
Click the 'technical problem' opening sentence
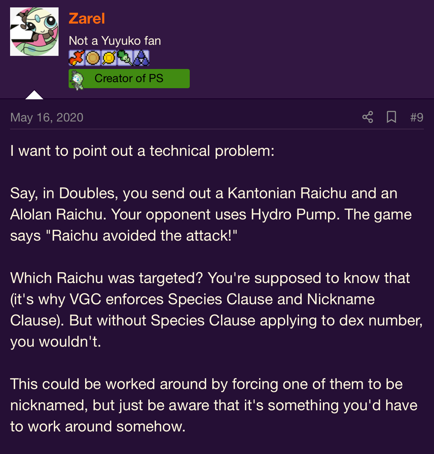pos(142,151)
